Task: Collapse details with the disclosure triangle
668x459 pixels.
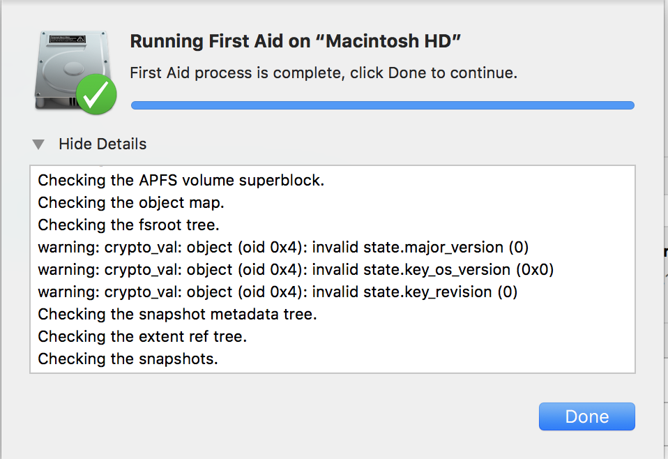Action: [x=39, y=145]
